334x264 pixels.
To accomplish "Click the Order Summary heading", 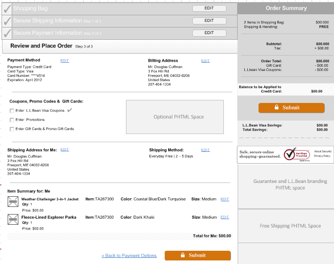I will click(286, 8).
